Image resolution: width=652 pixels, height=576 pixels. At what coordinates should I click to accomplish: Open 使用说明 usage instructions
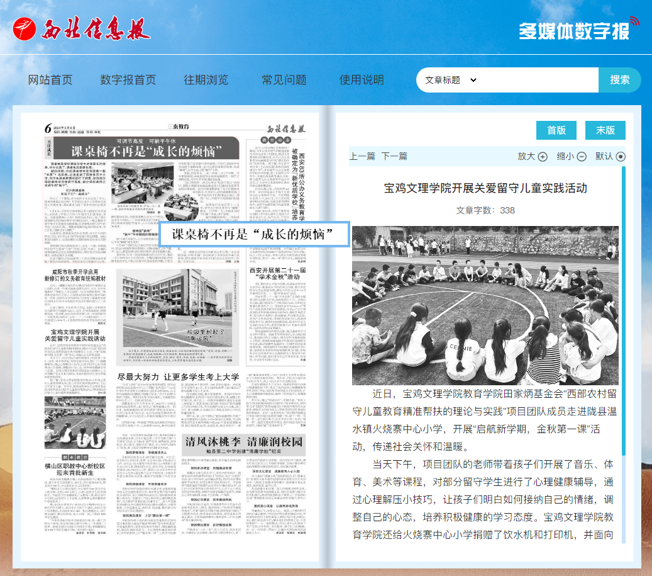click(x=362, y=80)
